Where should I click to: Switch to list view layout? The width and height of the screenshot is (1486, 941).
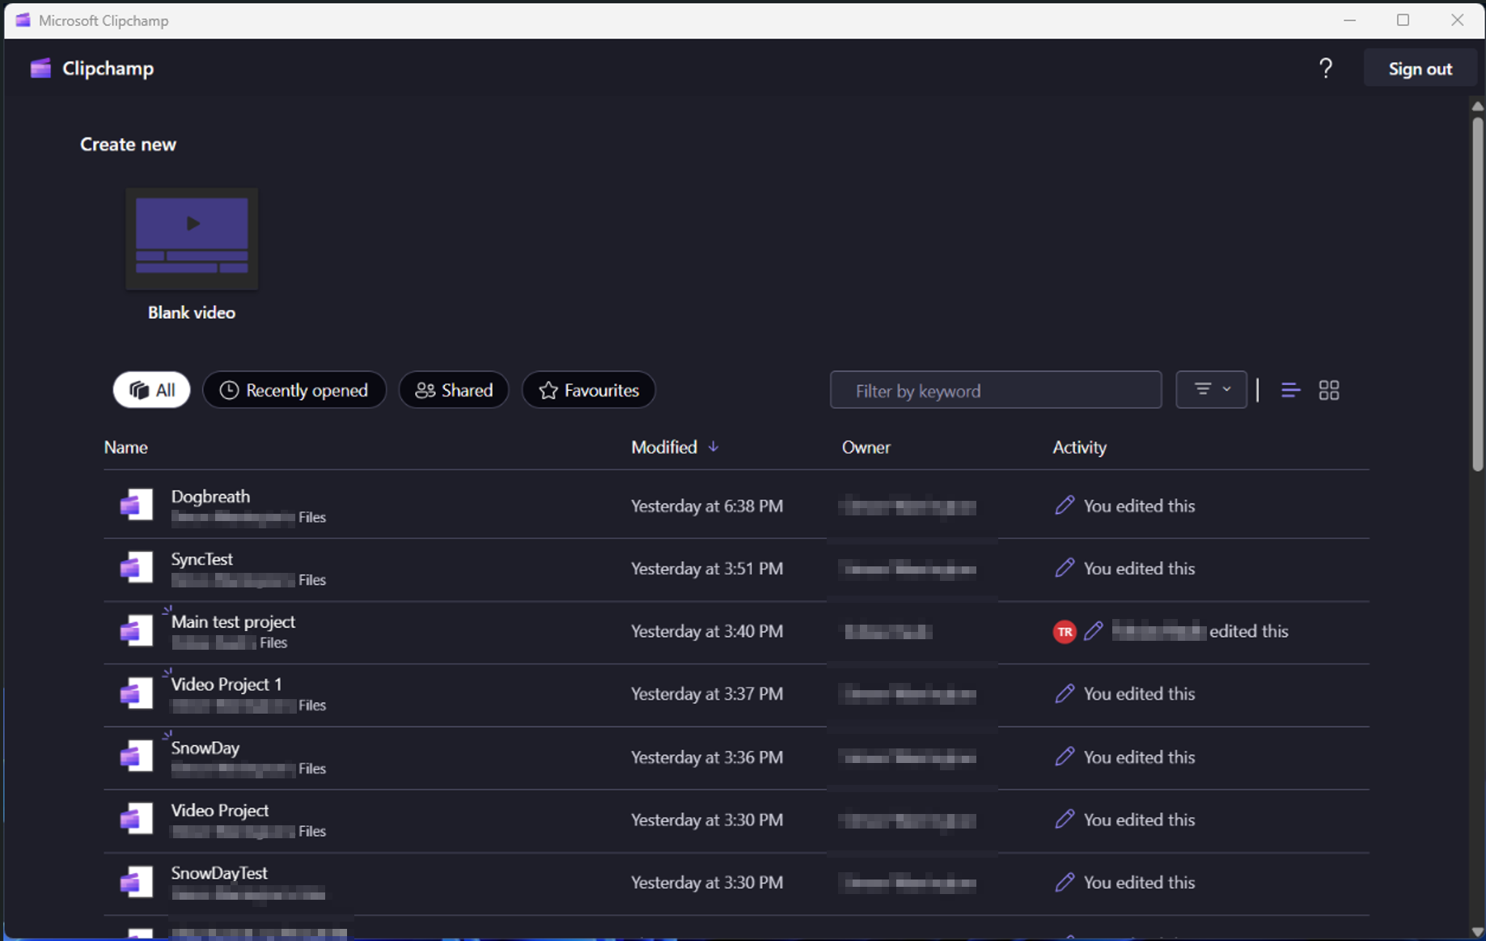click(x=1290, y=391)
